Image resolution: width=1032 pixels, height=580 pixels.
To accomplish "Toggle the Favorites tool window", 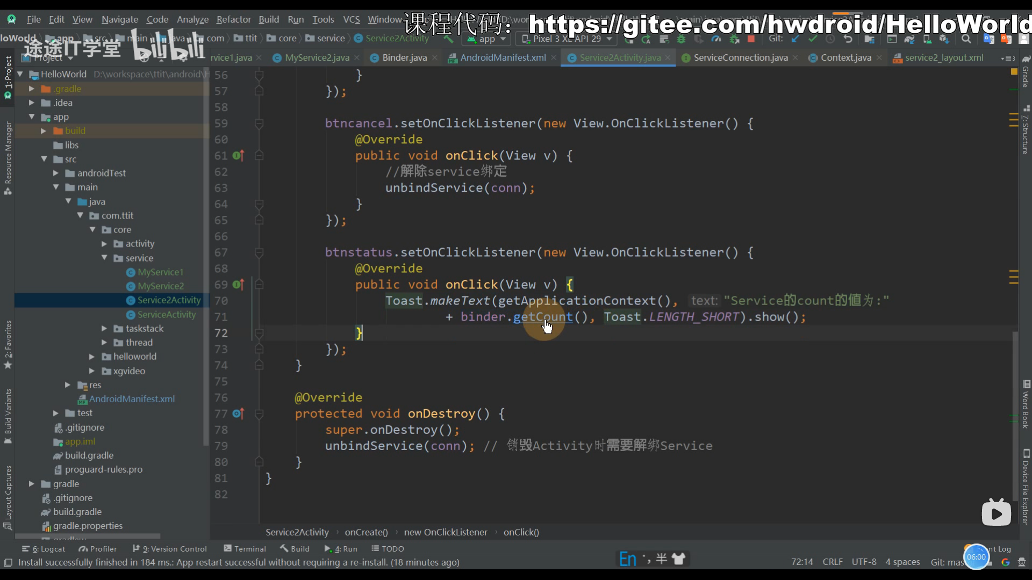I will 8,345.
